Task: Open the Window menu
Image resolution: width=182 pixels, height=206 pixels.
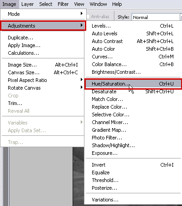Action: 98,4
